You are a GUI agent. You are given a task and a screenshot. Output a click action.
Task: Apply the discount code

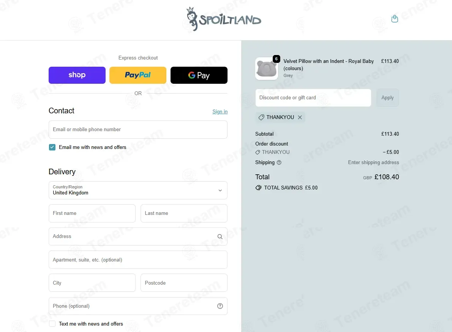click(387, 98)
